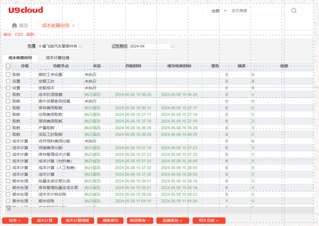Screen dimensions: 319x226
Task: Click the U9cloud logo
Action: click(26, 10)
